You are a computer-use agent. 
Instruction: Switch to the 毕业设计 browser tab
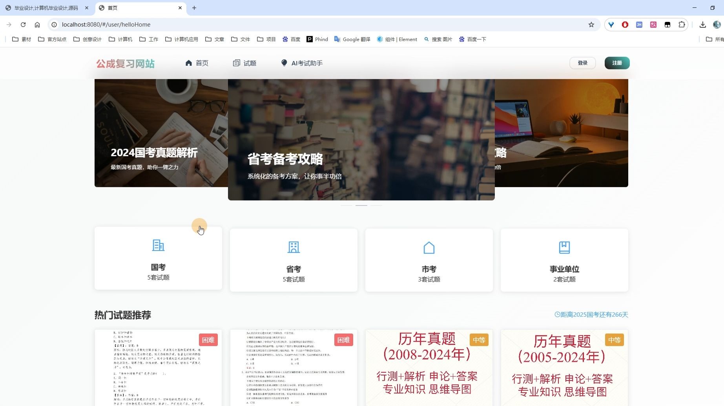(x=46, y=8)
